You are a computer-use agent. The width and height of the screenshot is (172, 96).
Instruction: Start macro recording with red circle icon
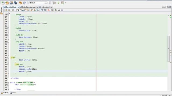coord(49,10)
